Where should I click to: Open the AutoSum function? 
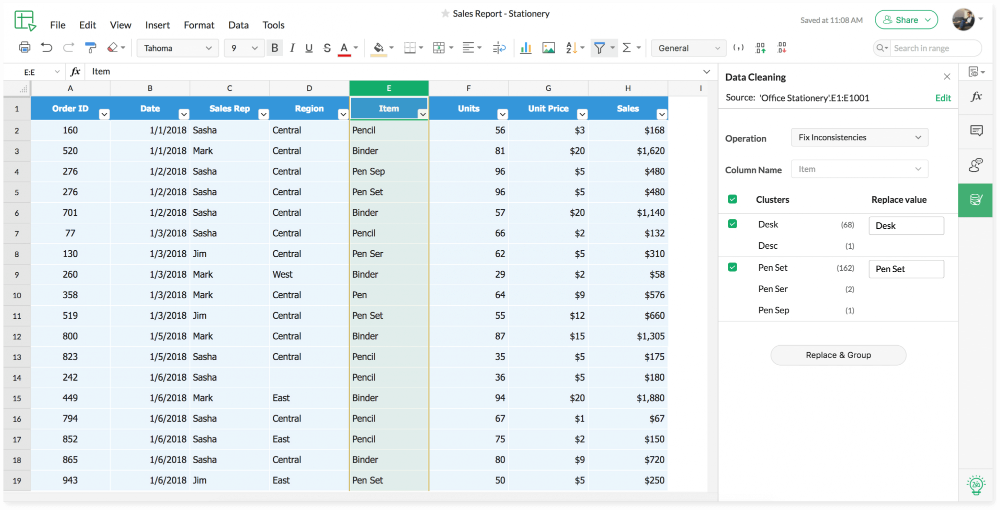628,47
